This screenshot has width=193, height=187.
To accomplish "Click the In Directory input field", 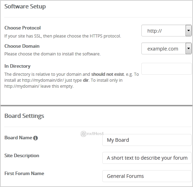I will tap(166, 69).
